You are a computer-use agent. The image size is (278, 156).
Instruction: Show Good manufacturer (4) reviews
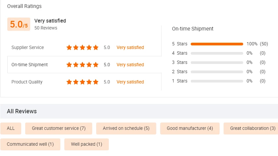[190, 128]
